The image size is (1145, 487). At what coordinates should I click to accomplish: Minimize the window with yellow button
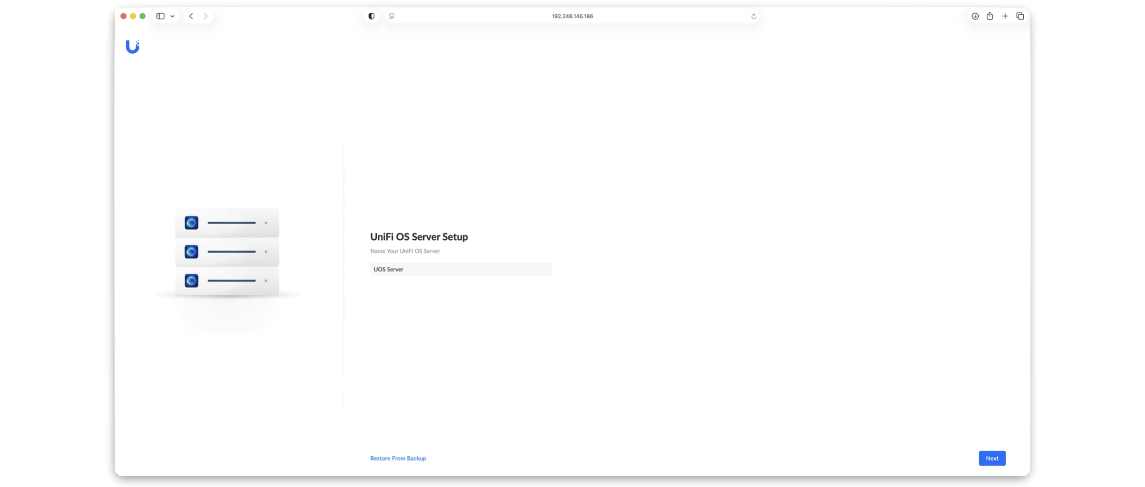point(133,16)
